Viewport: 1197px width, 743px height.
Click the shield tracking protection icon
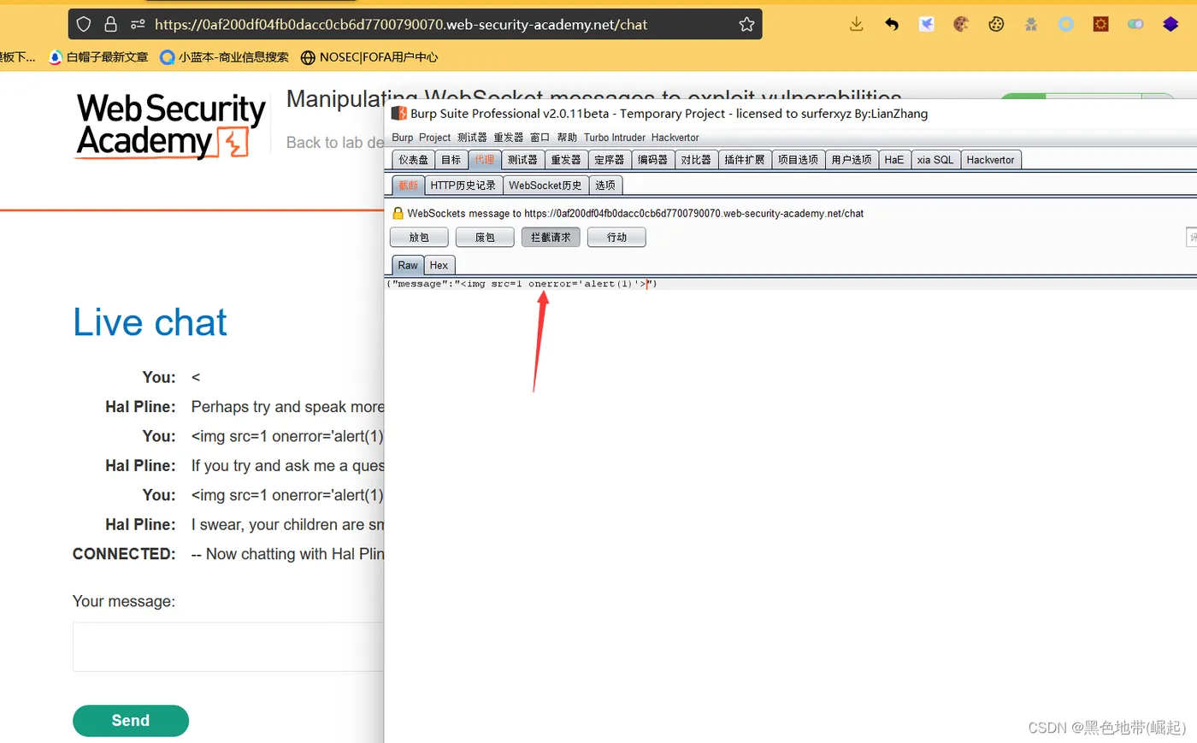84,24
